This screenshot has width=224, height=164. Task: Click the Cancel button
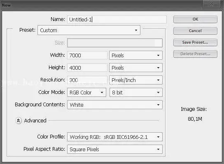[x=195, y=31]
